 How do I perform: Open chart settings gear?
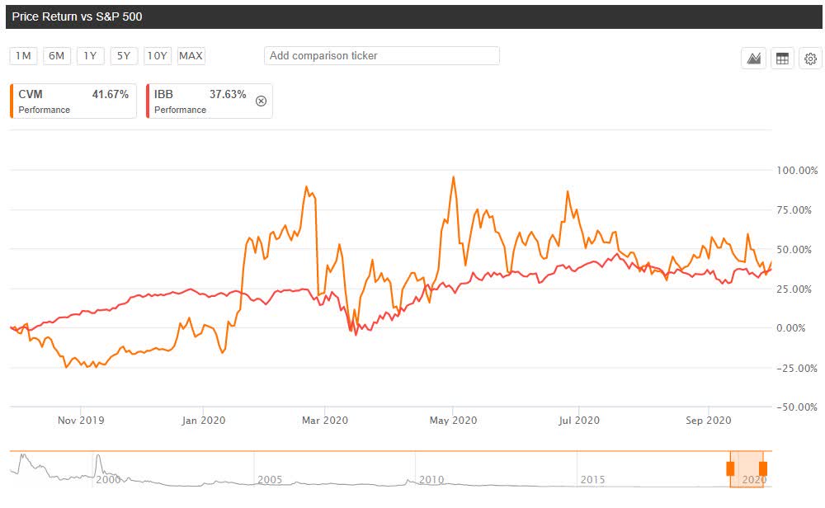click(x=810, y=59)
